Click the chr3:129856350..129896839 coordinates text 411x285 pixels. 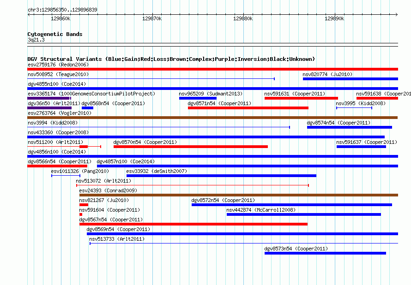coord(62,10)
